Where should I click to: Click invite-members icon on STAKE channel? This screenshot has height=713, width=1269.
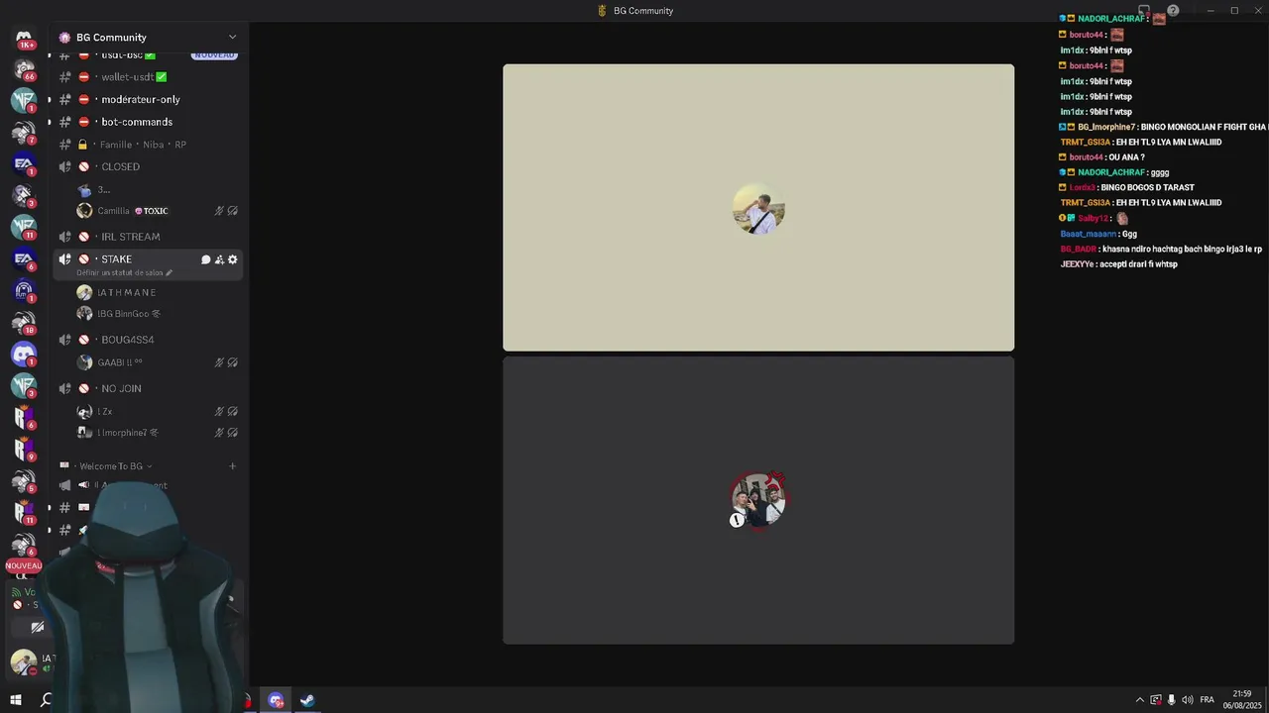[x=219, y=259]
